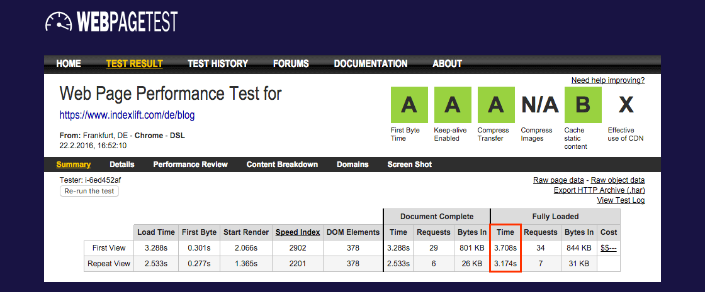Click Fully Loaded time 3.174s
The height and width of the screenshot is (292, 705).
pos(505,264)
